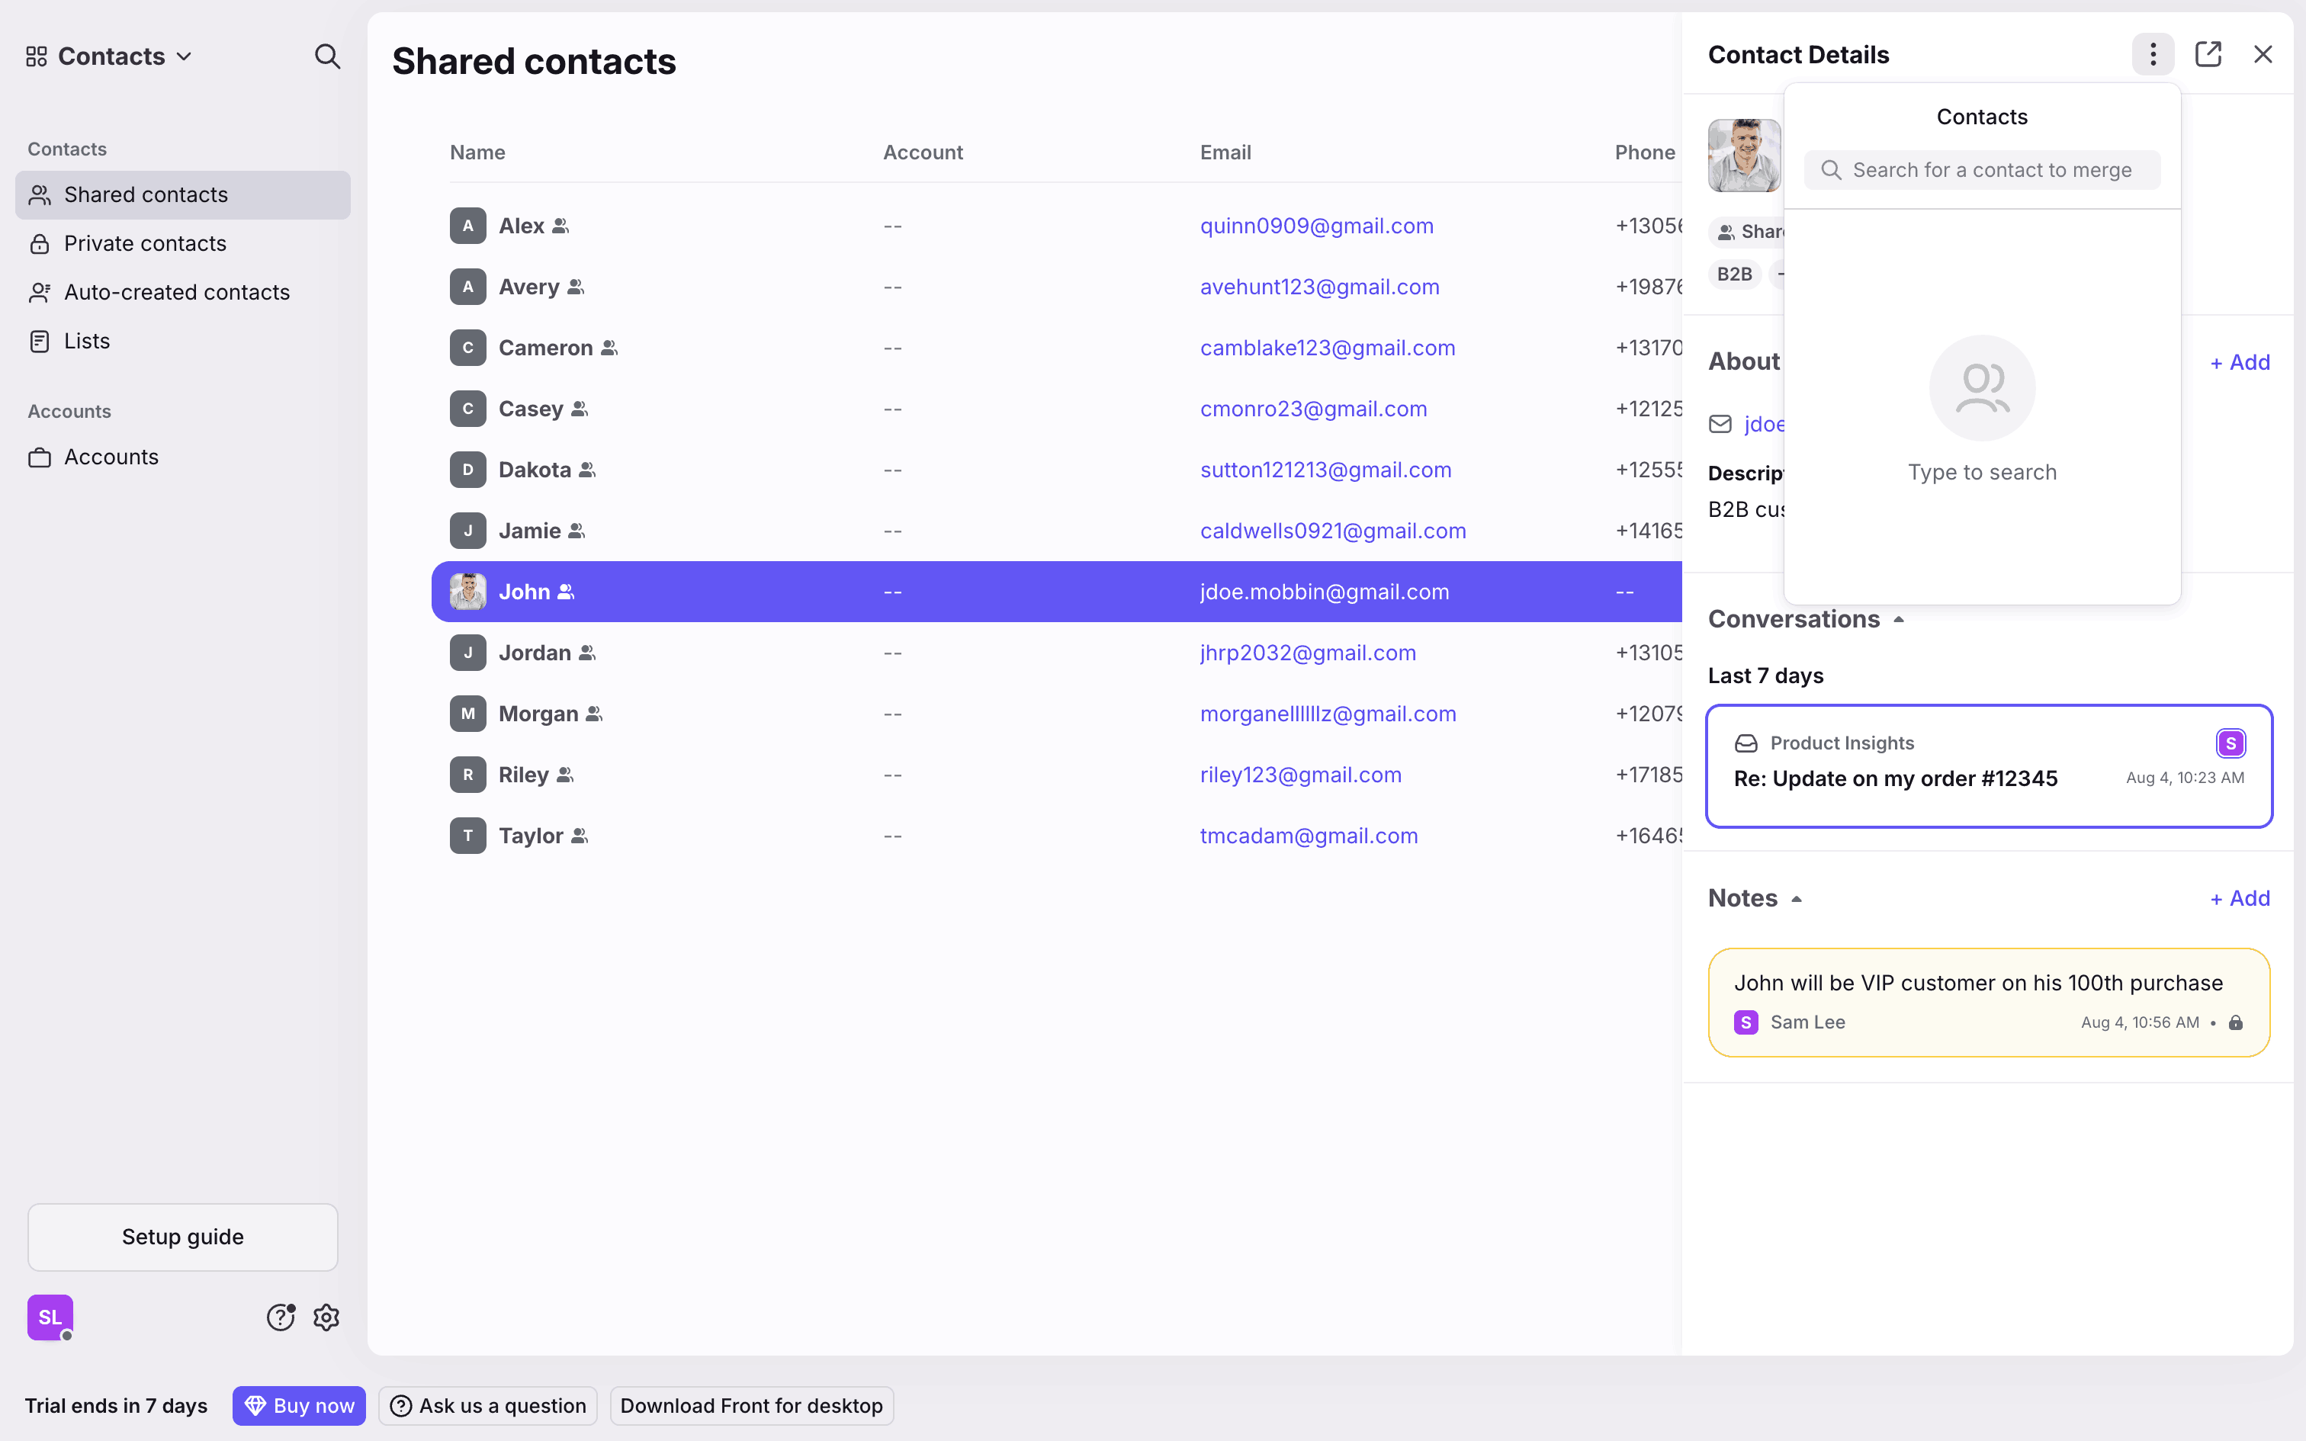
Task: Click the search magnifier icon in sidebar
Action: [327, 56]
